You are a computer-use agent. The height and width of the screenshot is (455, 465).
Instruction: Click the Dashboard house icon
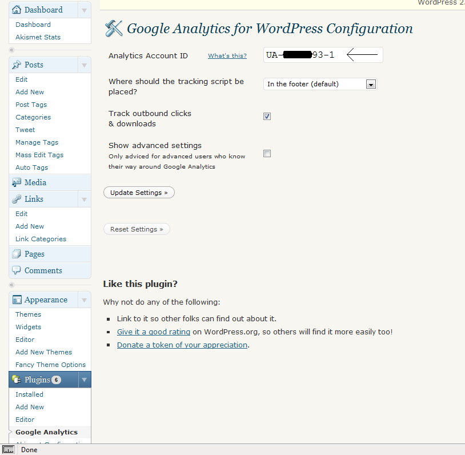pyautogui.click(x=17, y=10)
